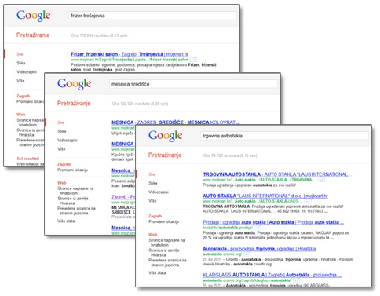
Task: Open the purple visited 'Zagreb - P...' result
Action: (123, 197)
